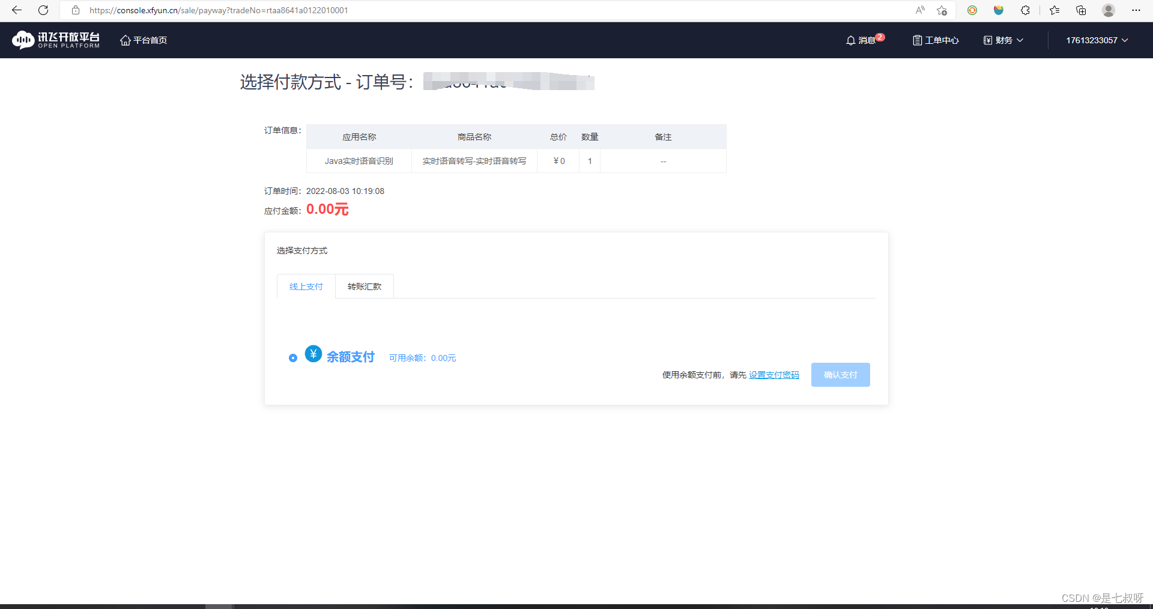The height and width of the screenshot is (609, 1153).
Task: Click the 确认支付 button
Action: pyautogui.click(x=840, y=374)
